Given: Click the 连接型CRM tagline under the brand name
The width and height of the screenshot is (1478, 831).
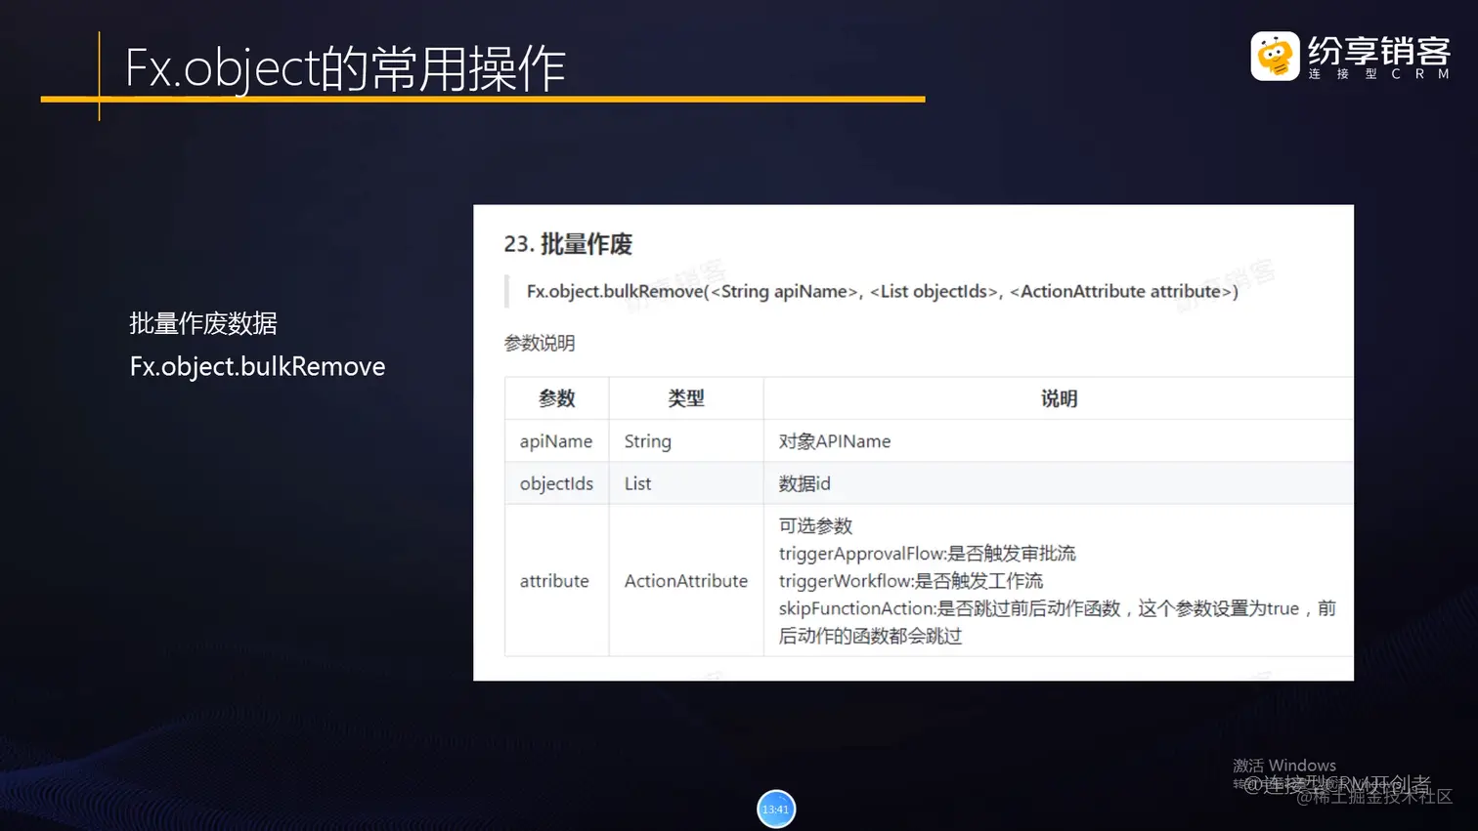Looking at the screenshot, I should coord(1379,74).
